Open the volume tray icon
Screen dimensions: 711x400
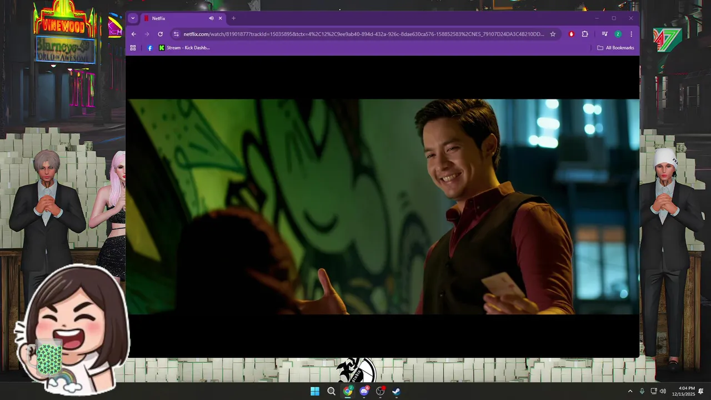click(x=663, y=391)
